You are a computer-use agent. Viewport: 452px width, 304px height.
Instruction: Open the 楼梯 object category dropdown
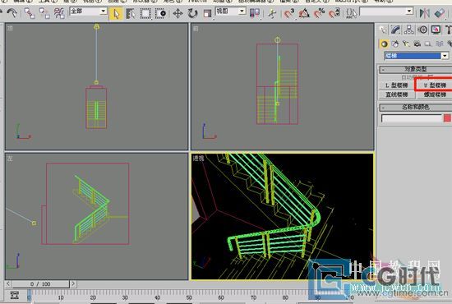pos(417,56)
